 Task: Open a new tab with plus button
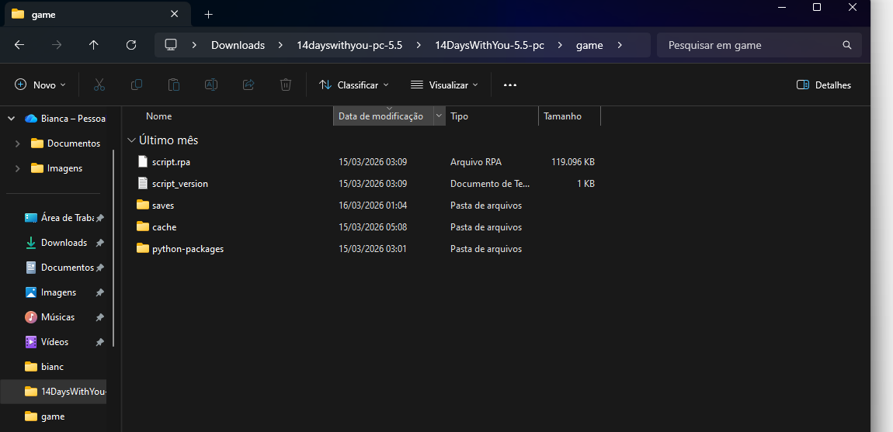click(208, 15)
